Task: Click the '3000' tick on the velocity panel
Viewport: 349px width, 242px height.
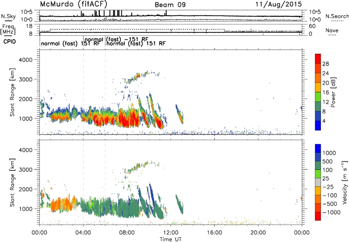Action: tap(26, 169)
